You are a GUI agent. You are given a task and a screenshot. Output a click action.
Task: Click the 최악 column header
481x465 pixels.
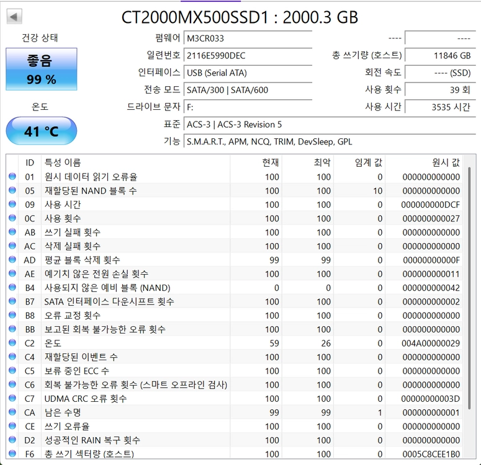point(308,162)
